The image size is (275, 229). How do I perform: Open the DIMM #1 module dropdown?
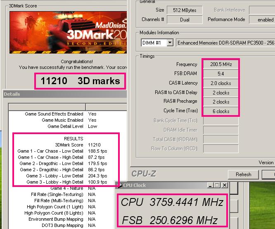pos(170,42)
